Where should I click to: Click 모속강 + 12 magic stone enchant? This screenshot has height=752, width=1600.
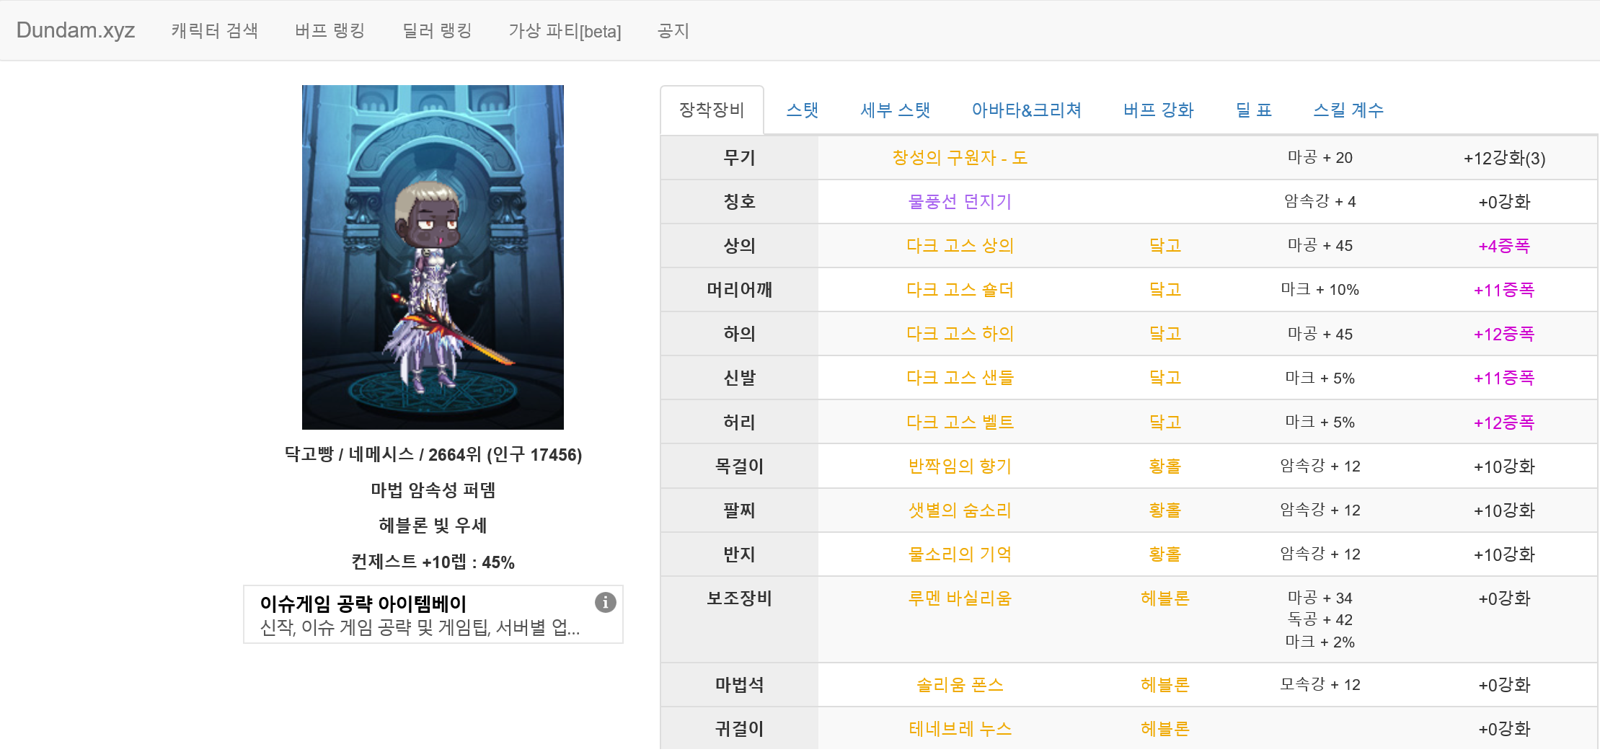(1320, 685)
